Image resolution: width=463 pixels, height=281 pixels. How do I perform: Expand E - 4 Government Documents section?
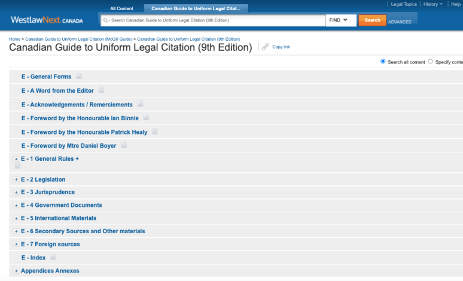(16, 206)
